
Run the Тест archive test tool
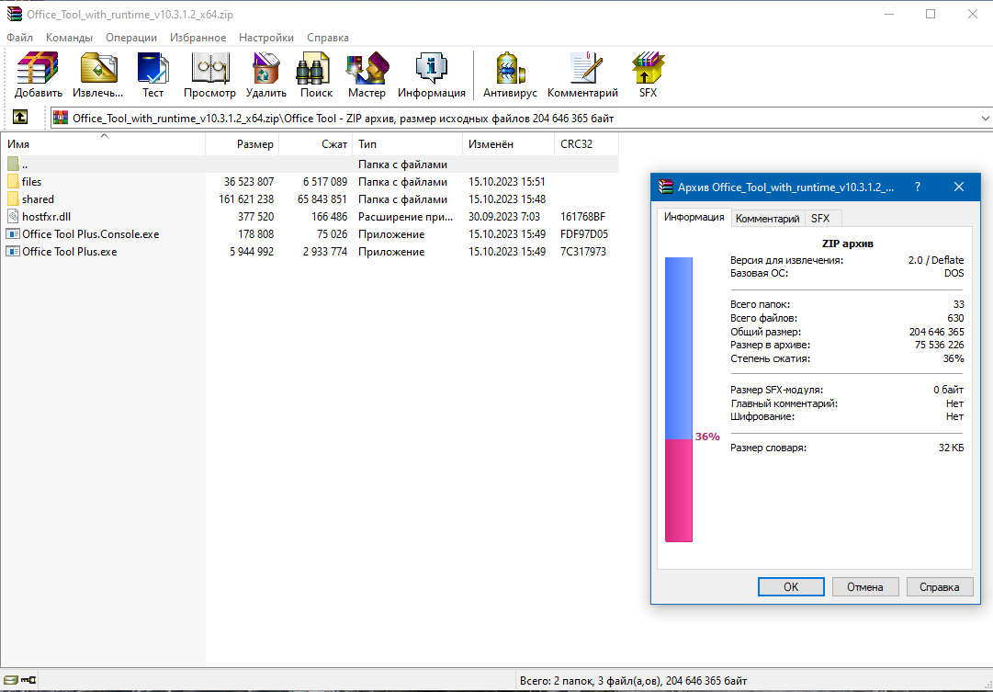click(152, 74)
